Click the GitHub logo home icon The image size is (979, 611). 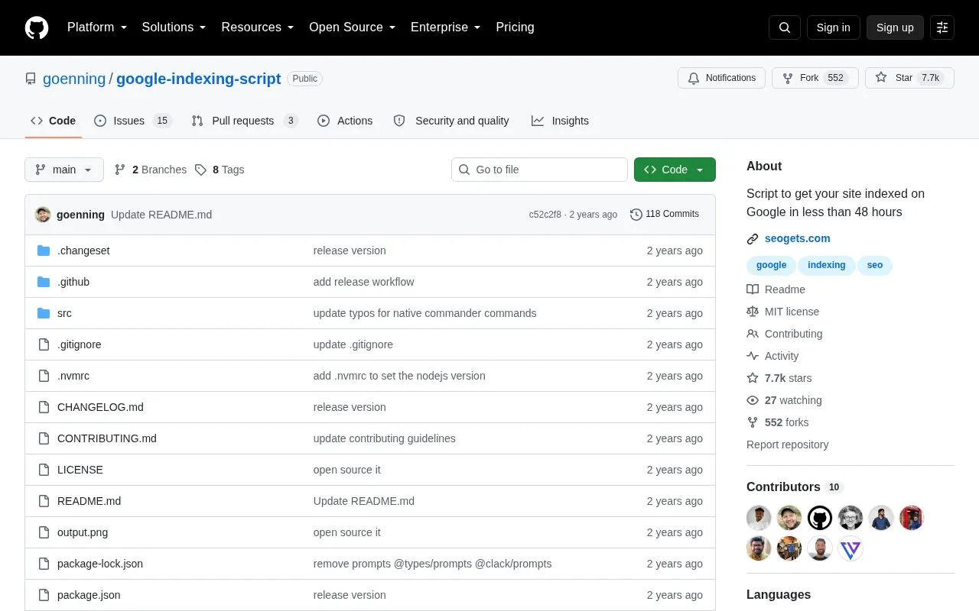(x=37, y=27)
